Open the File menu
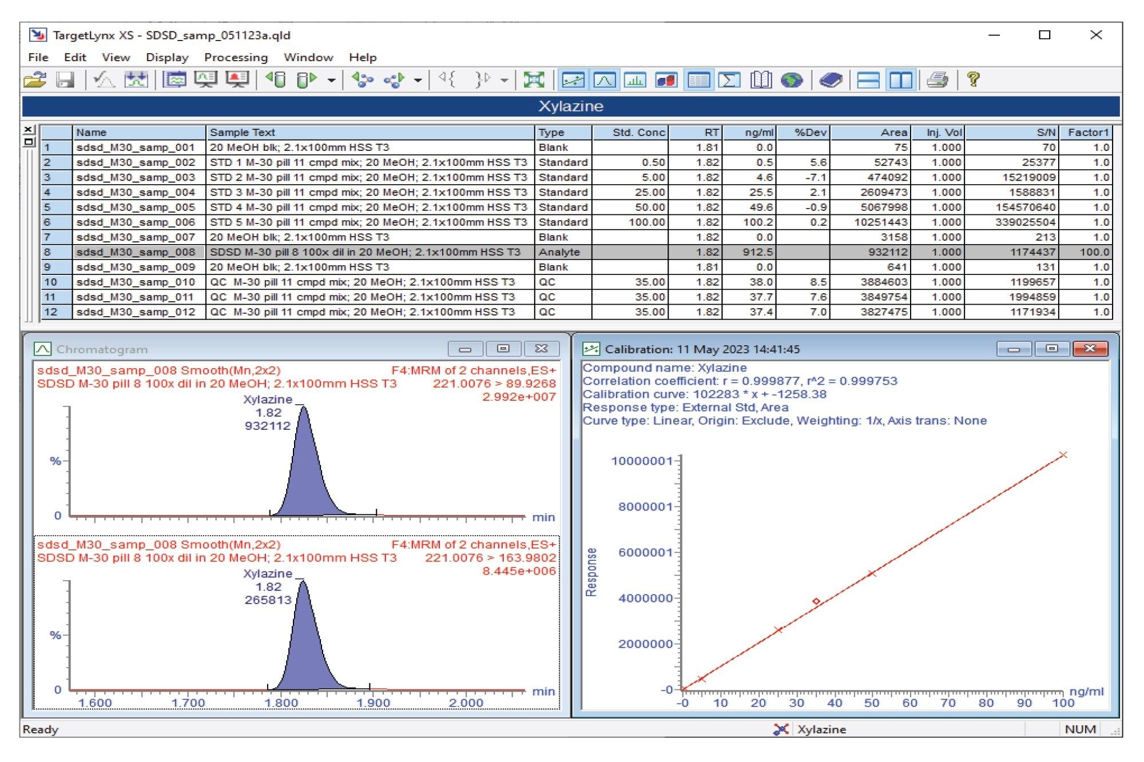Screen dimensions: 1144x762 pyautogui.click(x=38, y=57)
